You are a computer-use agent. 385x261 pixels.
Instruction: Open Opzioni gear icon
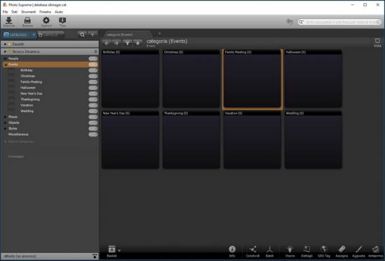[46, 21]
